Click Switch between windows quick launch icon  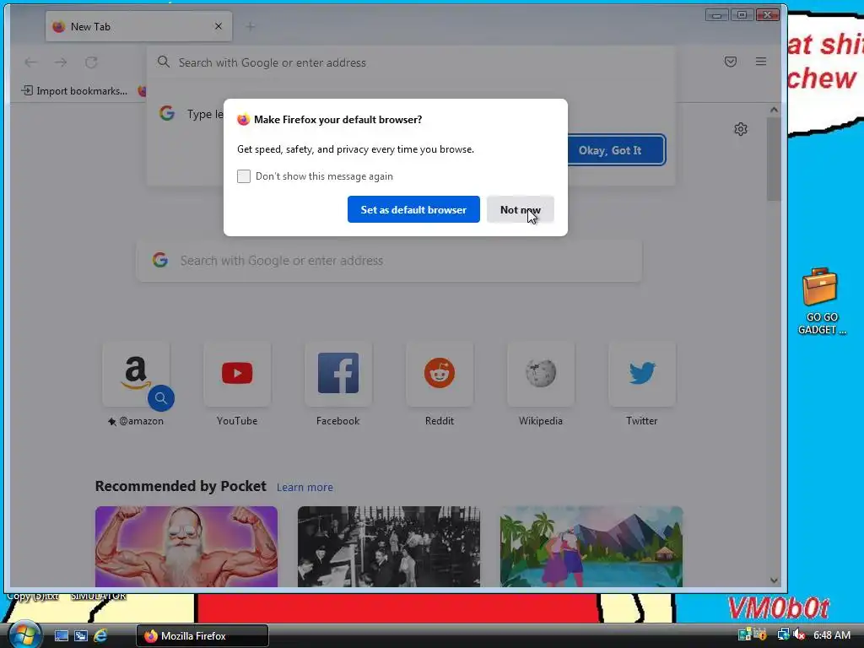80,636
